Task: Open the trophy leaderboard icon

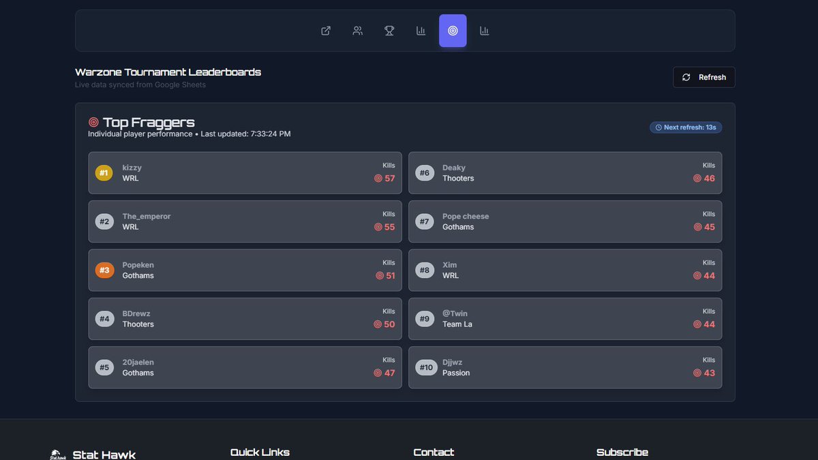Action: [389, 31]
